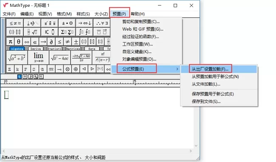Select 保存预置用于新公式(E)
The width and height of the screenshot is (276, 162).
pyautogui.click(x=219, y=94)
